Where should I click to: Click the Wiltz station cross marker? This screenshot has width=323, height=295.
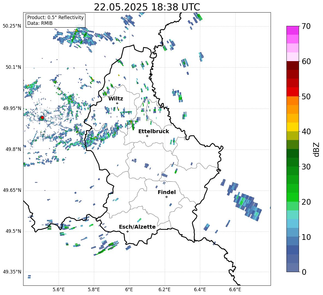(117, 103)
